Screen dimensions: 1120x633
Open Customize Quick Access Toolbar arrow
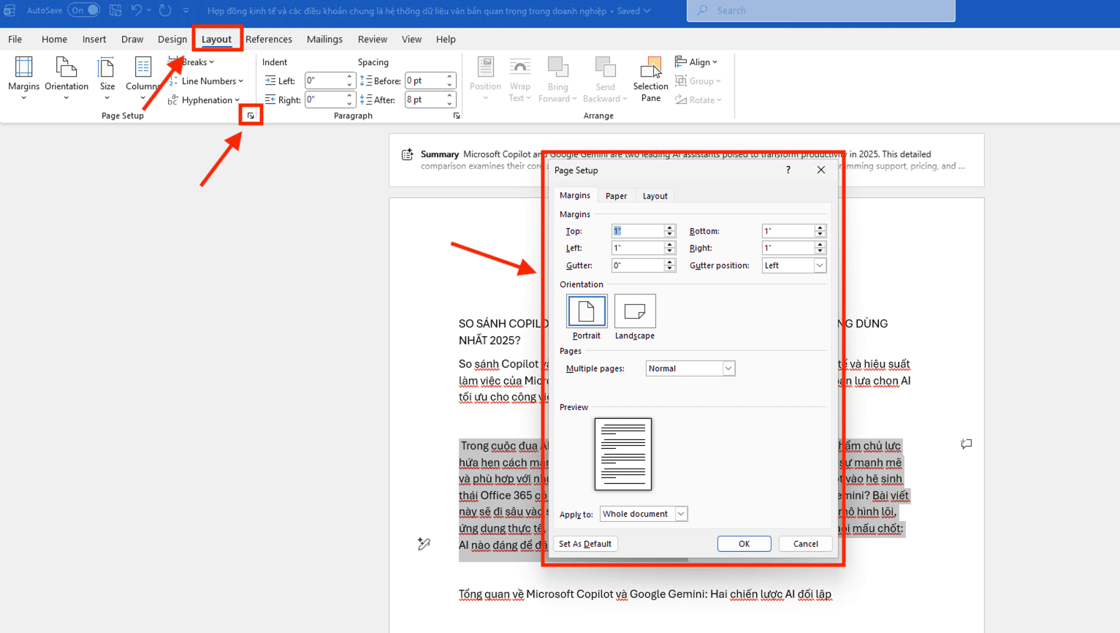pyautogui.click(x=186, y=10)
